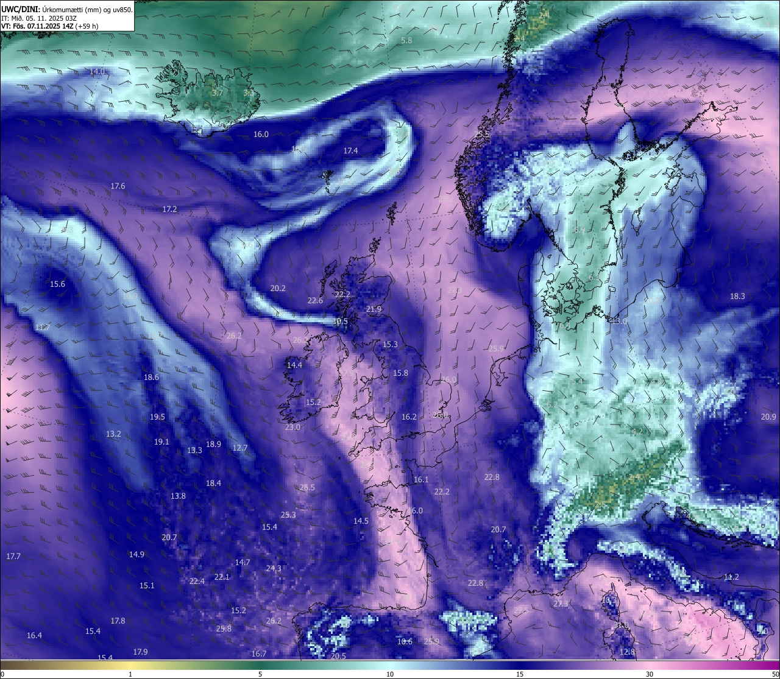Click the 13.3 value
The width and height of the screenshot is (780, 679).
[194, 451]
